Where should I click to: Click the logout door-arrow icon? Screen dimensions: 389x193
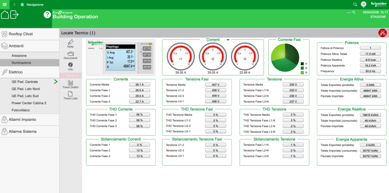point(14,15)
